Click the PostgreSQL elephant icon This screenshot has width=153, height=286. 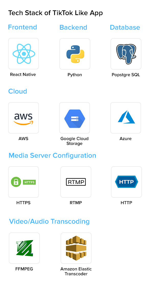126,54
